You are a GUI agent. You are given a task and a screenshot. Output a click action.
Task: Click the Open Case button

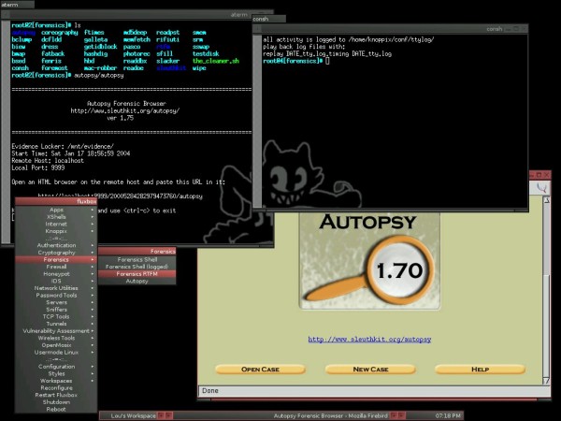click(x=260, y=370)
